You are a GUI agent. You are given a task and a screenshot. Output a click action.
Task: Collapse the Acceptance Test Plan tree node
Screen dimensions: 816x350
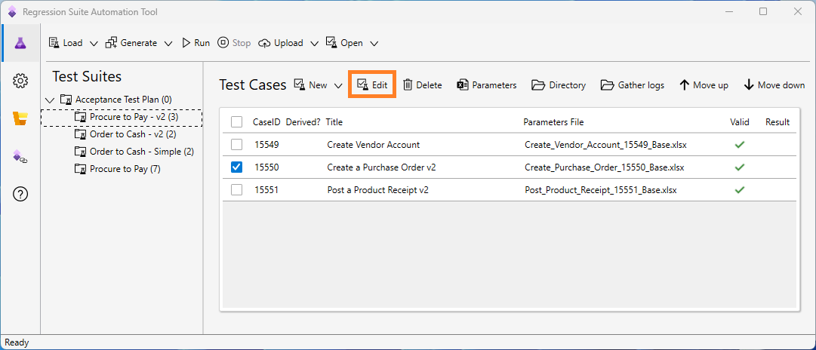(50, 100)
